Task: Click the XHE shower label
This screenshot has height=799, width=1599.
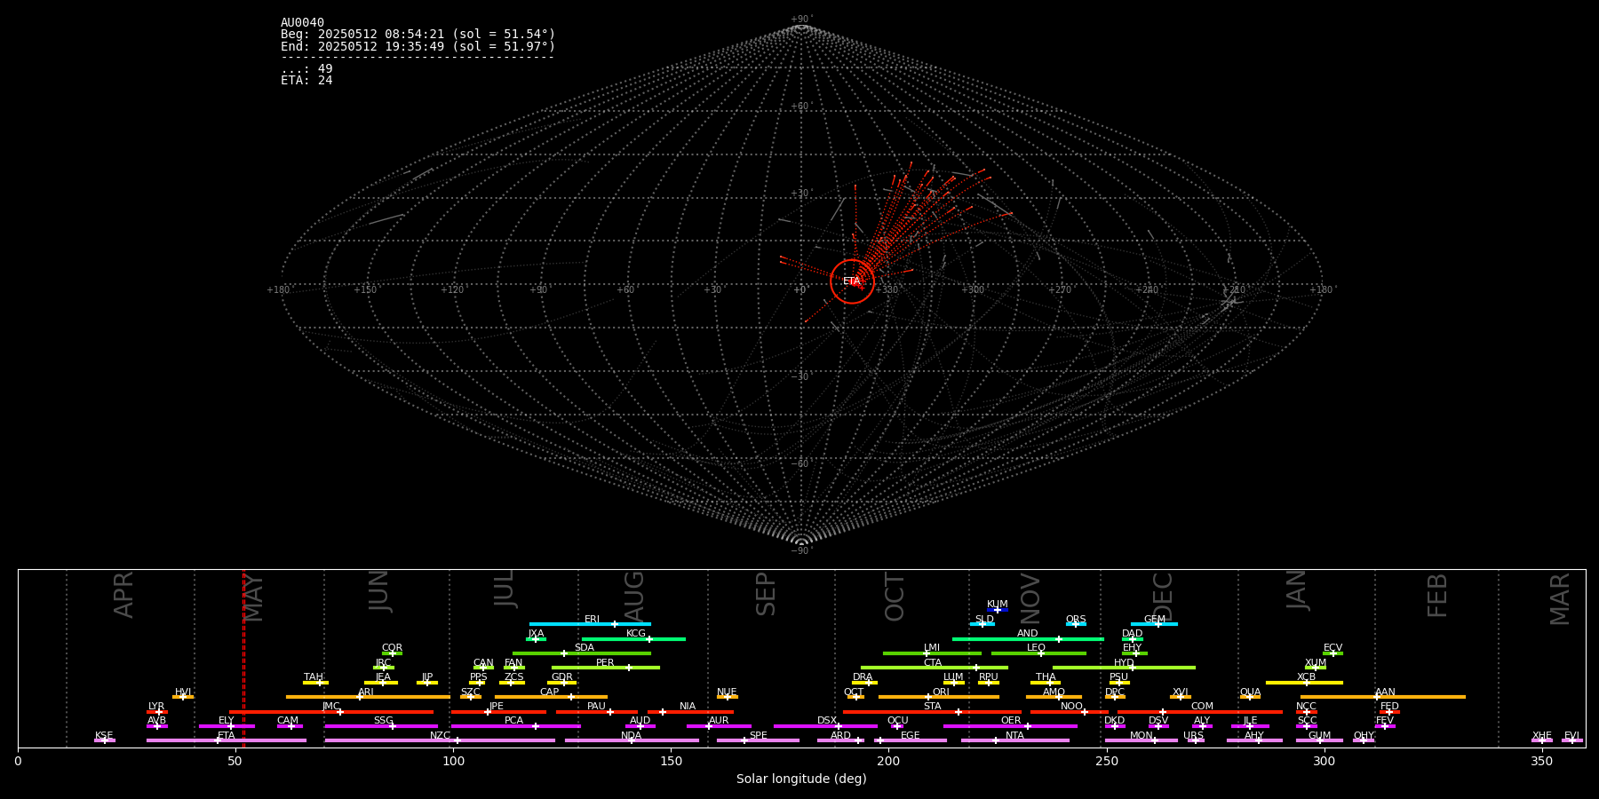Action: [1542, 736]
